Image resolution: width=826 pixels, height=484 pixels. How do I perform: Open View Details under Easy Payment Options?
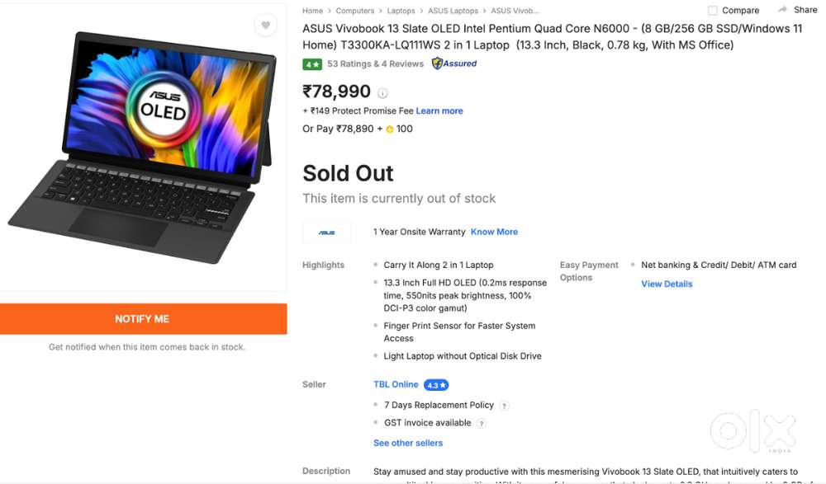pos(666,284)
